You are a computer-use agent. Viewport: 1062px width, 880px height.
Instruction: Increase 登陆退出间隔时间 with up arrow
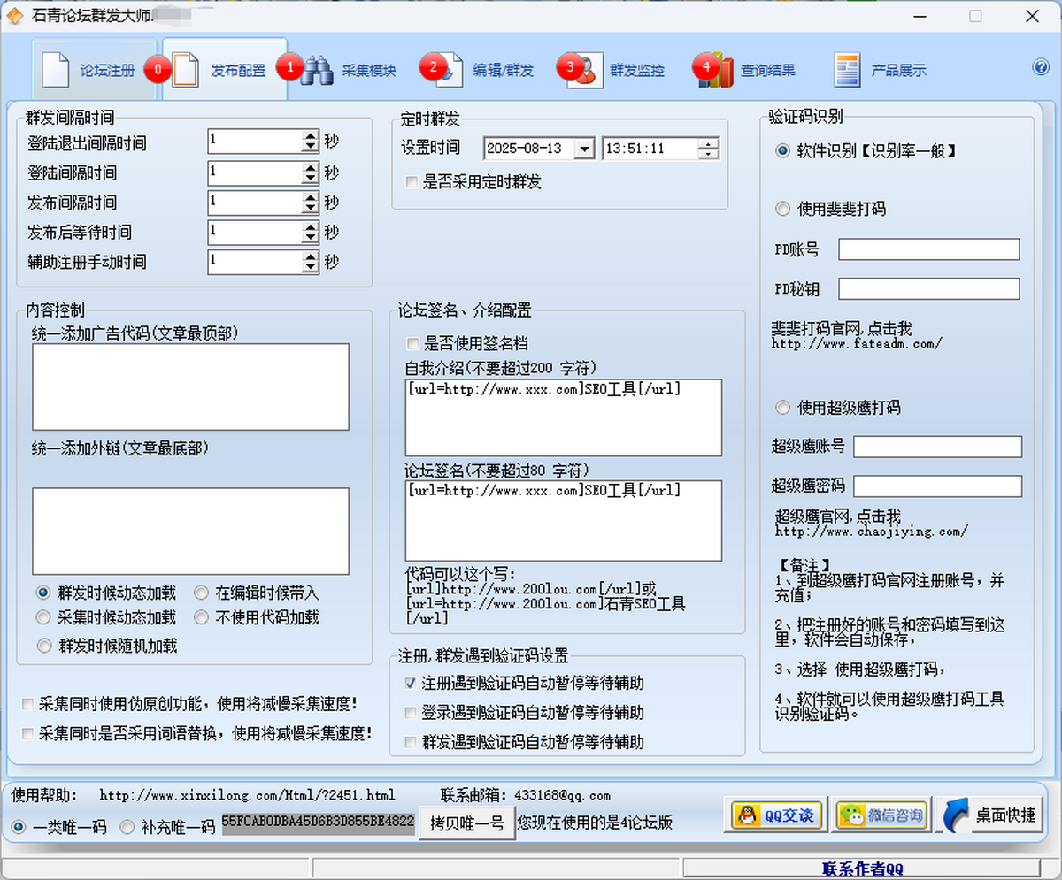[310, 137]
